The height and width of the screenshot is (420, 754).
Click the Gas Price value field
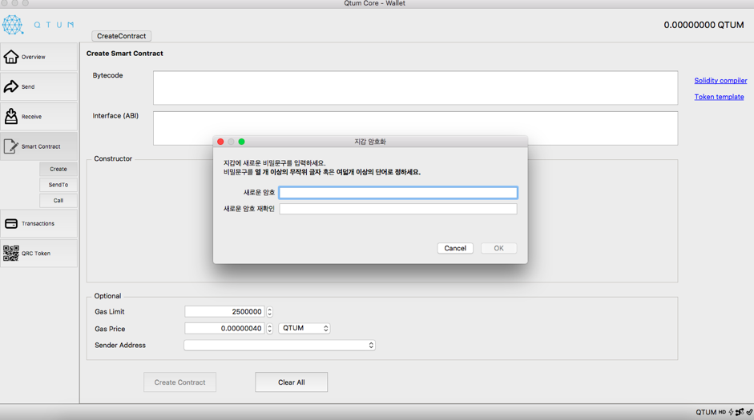point(224,328)
